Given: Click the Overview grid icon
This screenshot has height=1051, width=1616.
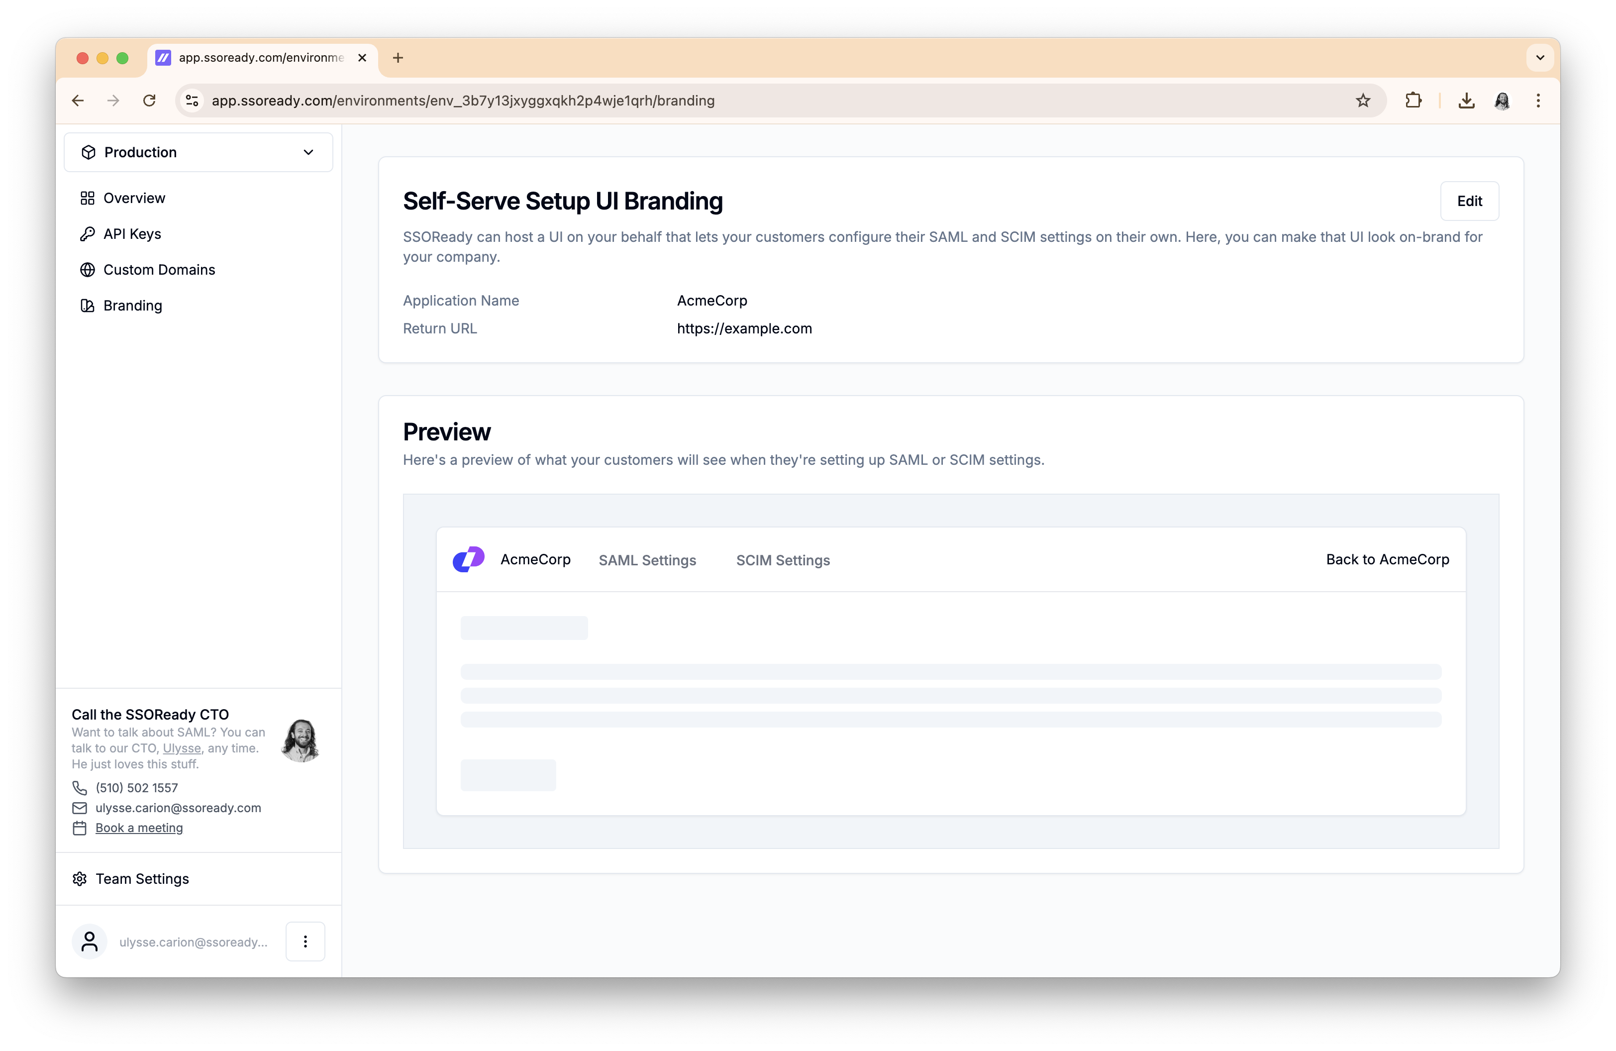Looking at the screenshot, I should 88,198.
